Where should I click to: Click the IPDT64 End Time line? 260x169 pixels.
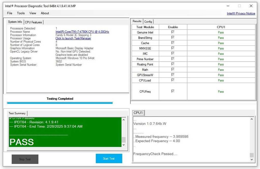click(x=46, y=126)
